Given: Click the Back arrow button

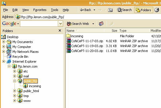Looking at the screenshot, I should pos(86,10).
